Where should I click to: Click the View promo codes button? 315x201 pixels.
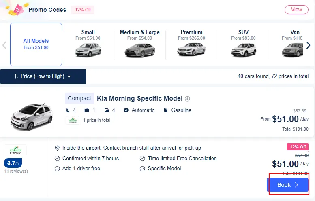pos(296,10)
